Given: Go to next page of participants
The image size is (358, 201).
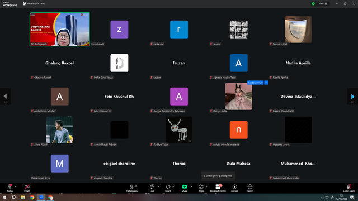Looking at the screenshot, I should [352, 97].
